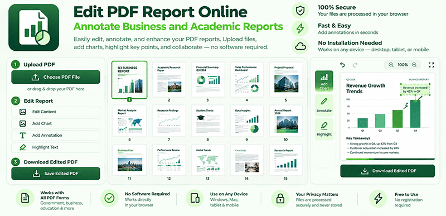Click the document icon beside Works with All PDF Forms
The image size is (446, 216).
[x=25, y=198]
